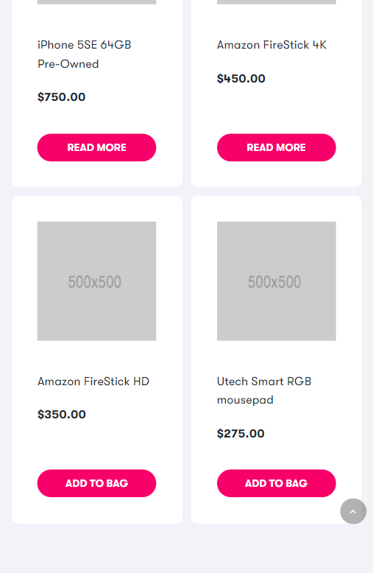Click the 'mousepad' line of the Utech title
The width and height of the screenshot is (373, 573).
point(245,400)
